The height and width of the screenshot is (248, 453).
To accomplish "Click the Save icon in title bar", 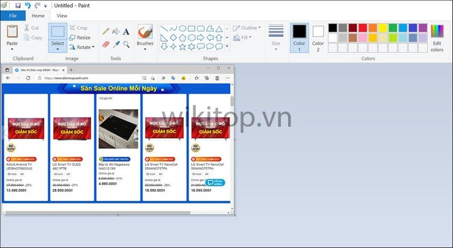I will coord(18,5).
